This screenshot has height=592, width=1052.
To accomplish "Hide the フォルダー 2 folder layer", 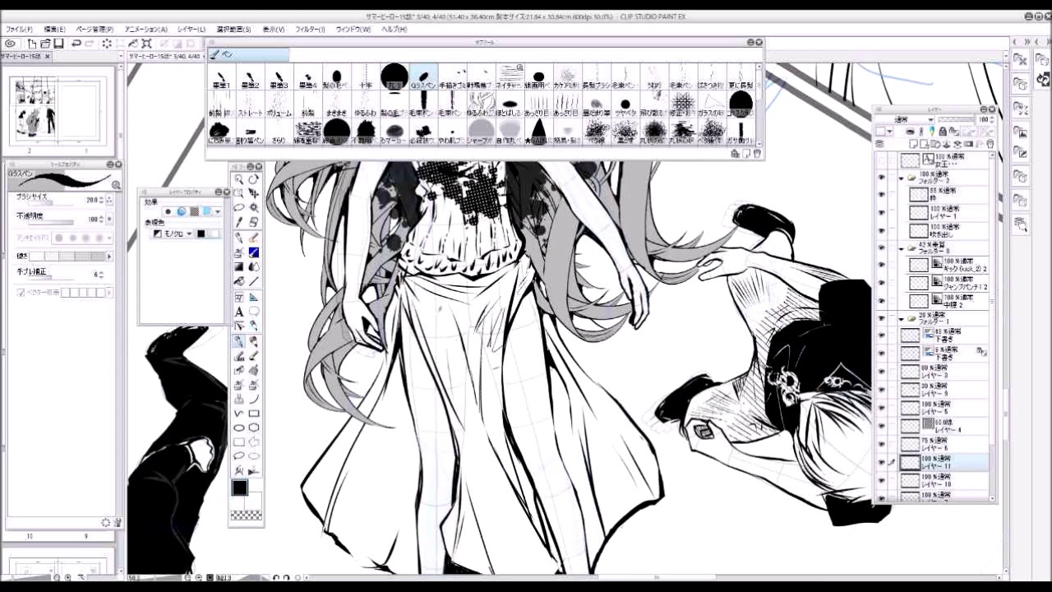I will coord(881,178).
